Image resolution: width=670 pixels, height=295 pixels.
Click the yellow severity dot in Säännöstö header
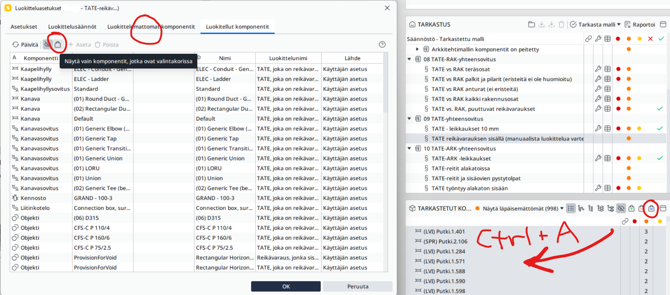coord(639,39)
